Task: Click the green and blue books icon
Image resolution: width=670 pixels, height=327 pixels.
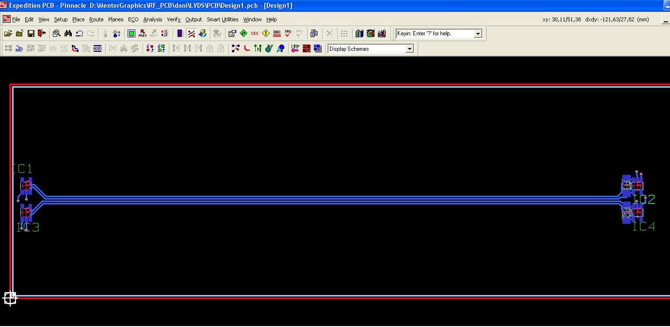Action: tap(360, 33)
